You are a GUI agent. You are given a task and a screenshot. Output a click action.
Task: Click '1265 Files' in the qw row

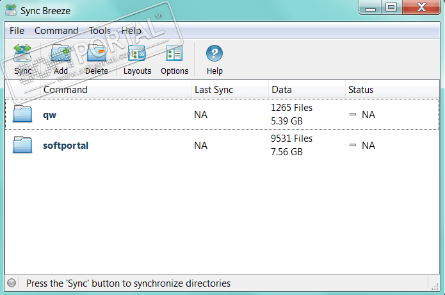pyautogui.click(x=291, y=108)
